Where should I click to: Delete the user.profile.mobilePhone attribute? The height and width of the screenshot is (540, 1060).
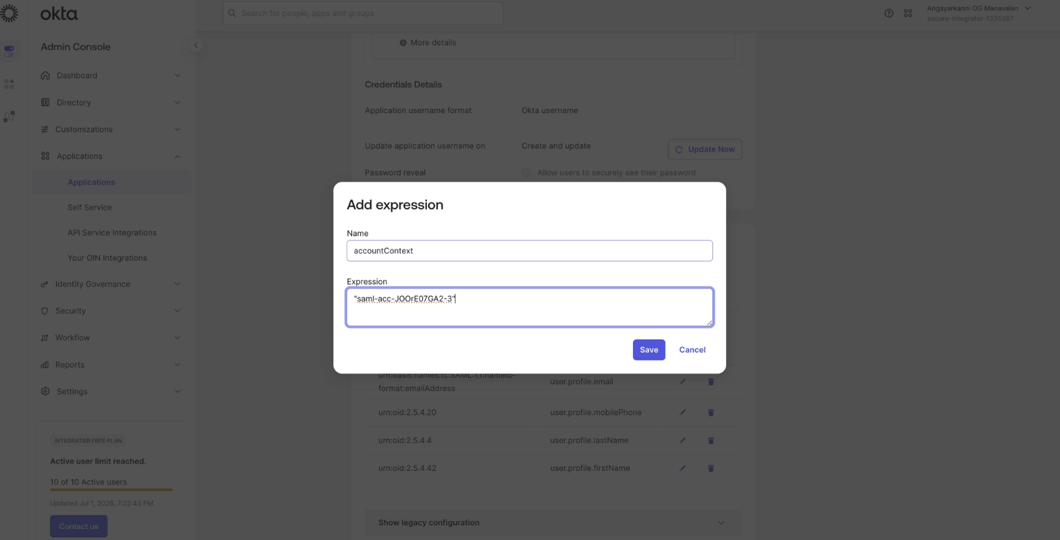coord(711,412)
